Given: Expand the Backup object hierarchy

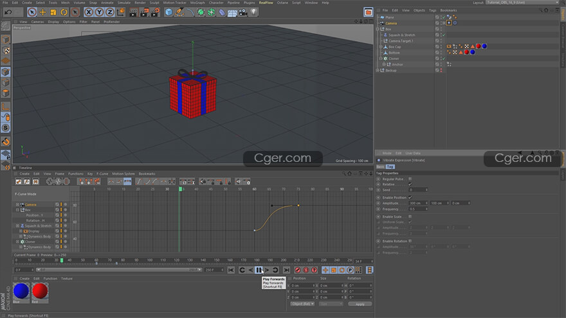Looking at the screenshot, I should [x=378, y=70].
